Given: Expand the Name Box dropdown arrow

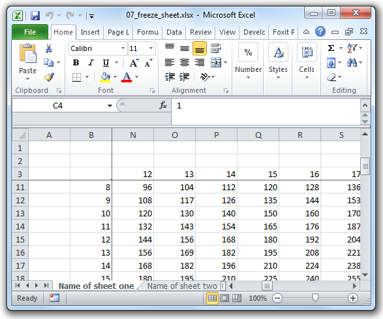Looking at the screenshot, I should 110,106.
